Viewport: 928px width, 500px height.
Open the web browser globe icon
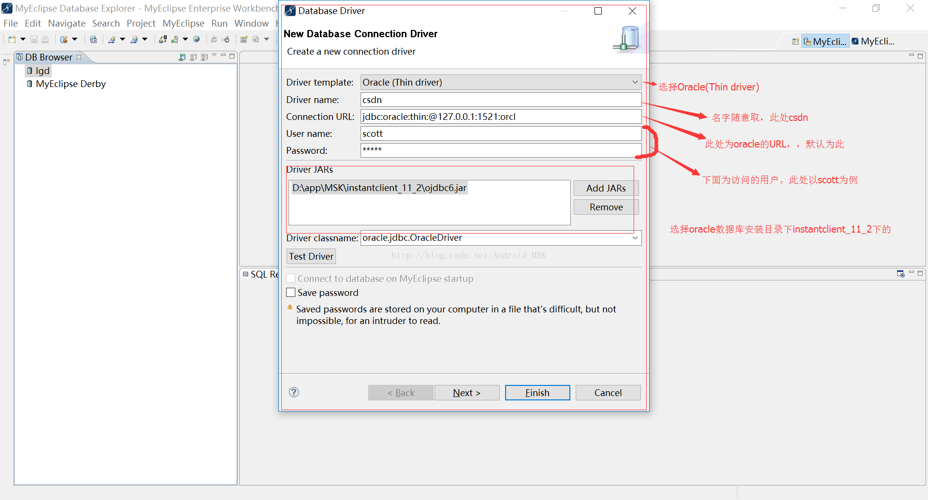pos(197,40)
